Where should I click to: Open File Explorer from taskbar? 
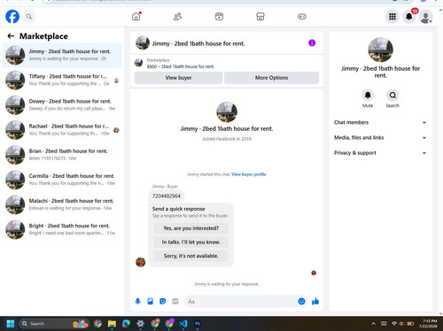[x=112, y=324]
